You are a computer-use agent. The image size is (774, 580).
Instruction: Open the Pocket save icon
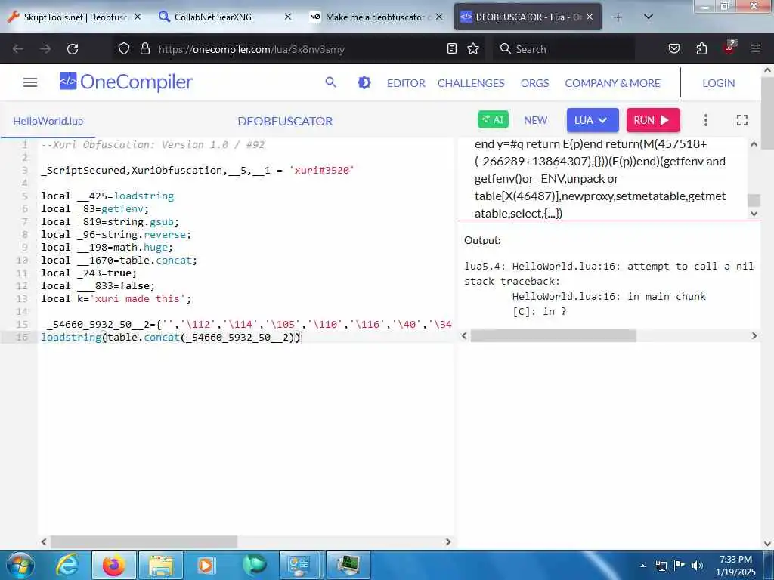(673, 48)
